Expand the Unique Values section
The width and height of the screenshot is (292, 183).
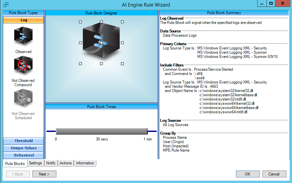click(x=23, y=148)
